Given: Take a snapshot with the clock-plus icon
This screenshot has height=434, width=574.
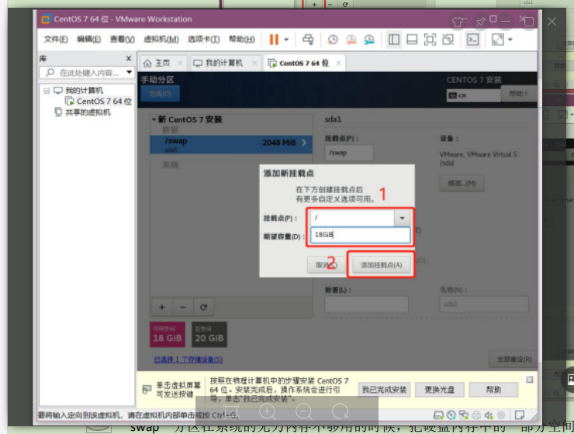Looking at the screenshot, I should coord(333,40).
